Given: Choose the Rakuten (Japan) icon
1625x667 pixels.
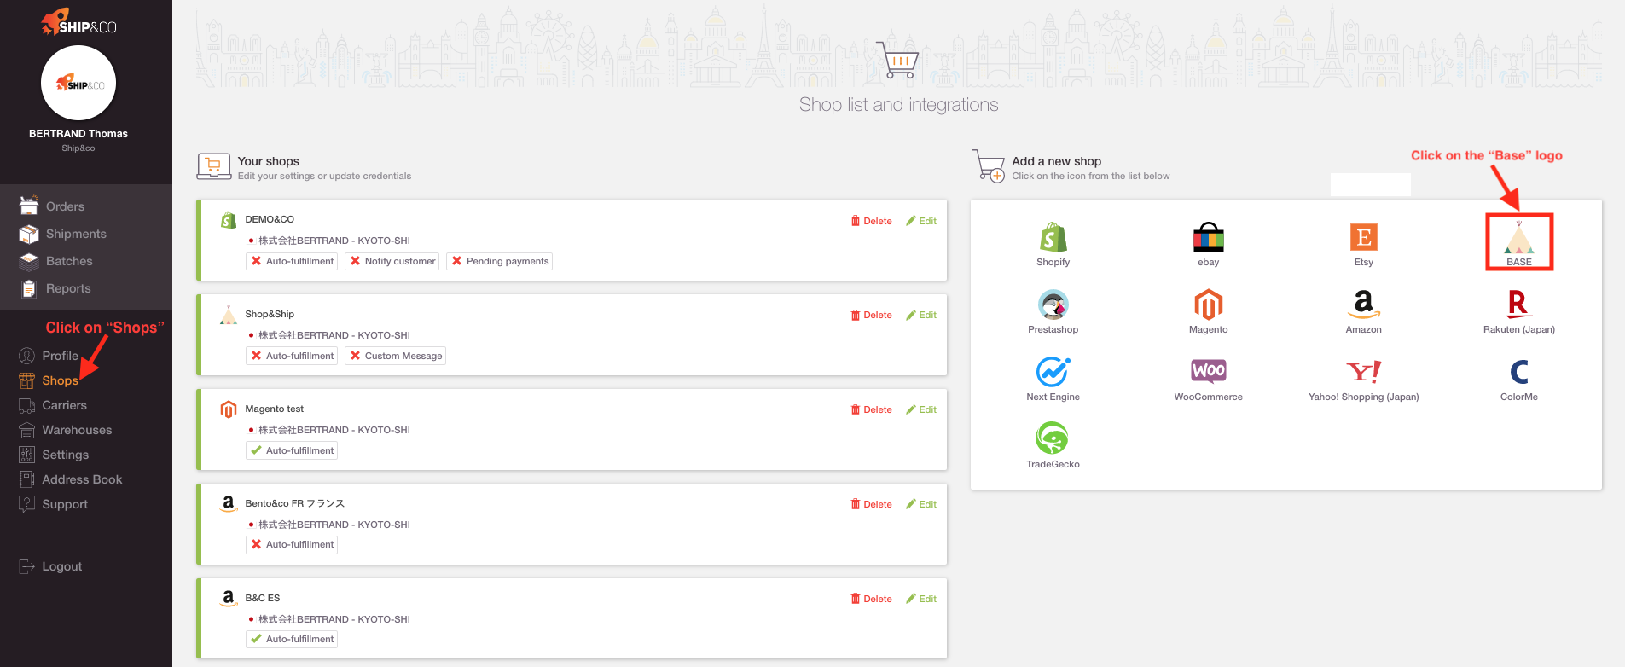Looking at the screenshot, I should click(x=1518, y=304).
